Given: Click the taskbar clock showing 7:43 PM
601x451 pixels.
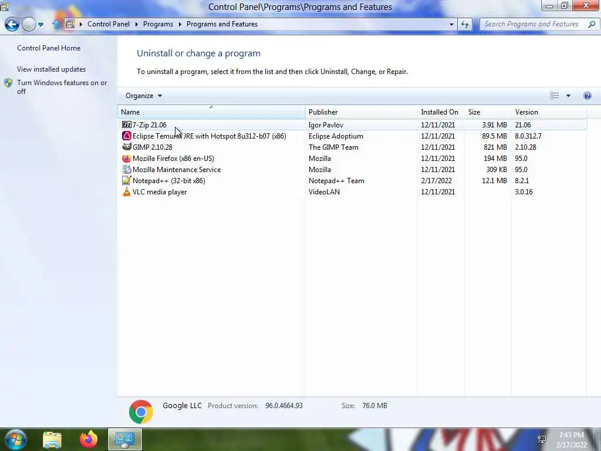Looking at the screenshot, I should click(x=572, y=440).
